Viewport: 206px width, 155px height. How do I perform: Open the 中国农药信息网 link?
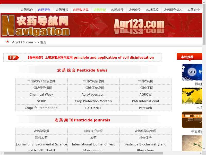click(93, 81)
